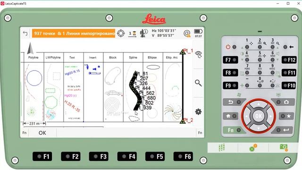302x170 pixels.
Task: Click the star favorites key
Action: [x=286, y=116]
